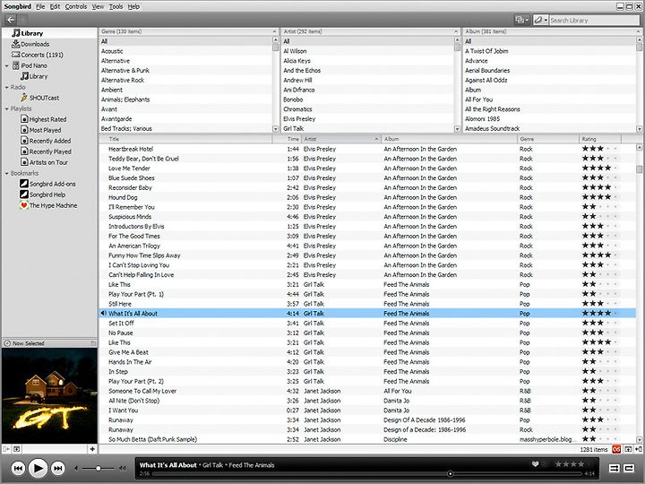Open Songbird Add-ons bookmark

pos(48,184)
